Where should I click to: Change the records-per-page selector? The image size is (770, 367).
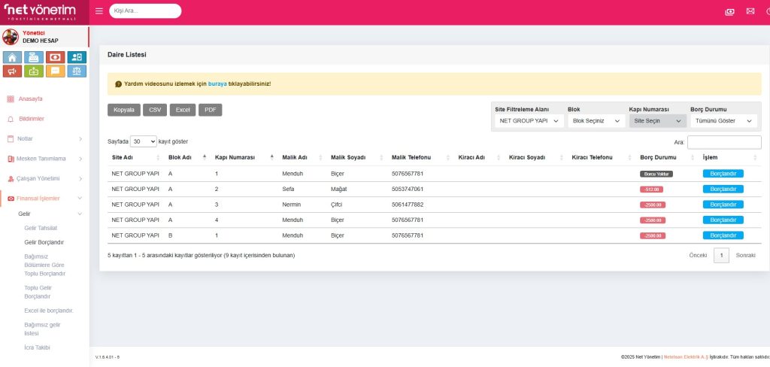tap(143, 141)
